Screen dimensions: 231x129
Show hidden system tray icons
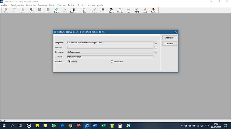pyautogui.click(x=182, y=126)
